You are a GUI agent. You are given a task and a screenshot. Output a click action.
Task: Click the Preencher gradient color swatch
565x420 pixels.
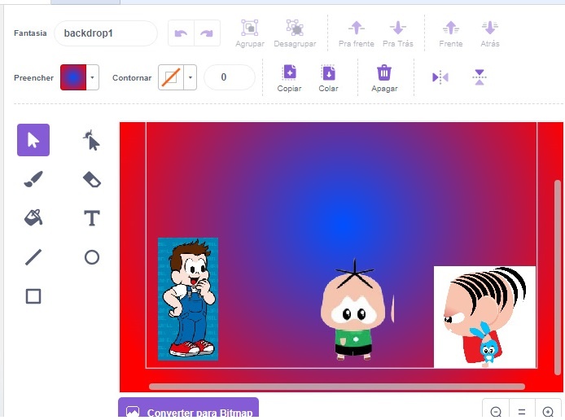click(73, 77)
